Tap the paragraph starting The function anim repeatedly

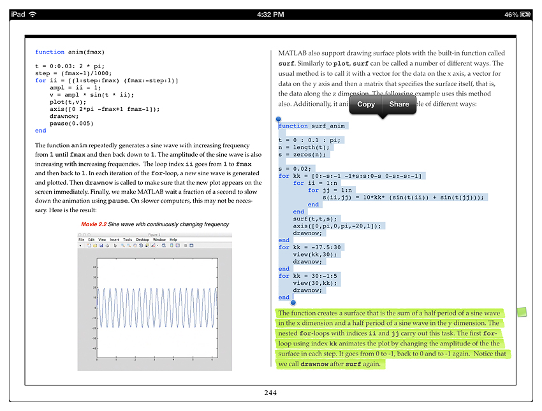(149, 178)
